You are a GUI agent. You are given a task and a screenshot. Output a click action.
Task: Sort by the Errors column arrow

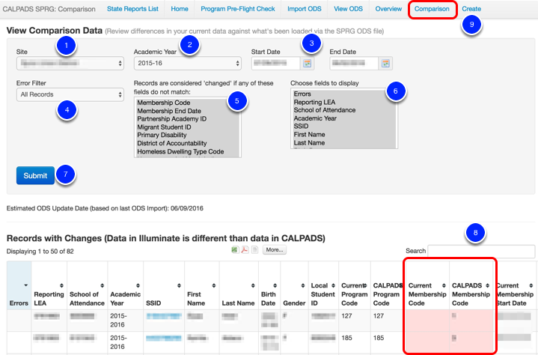click(x=25, y=285)
